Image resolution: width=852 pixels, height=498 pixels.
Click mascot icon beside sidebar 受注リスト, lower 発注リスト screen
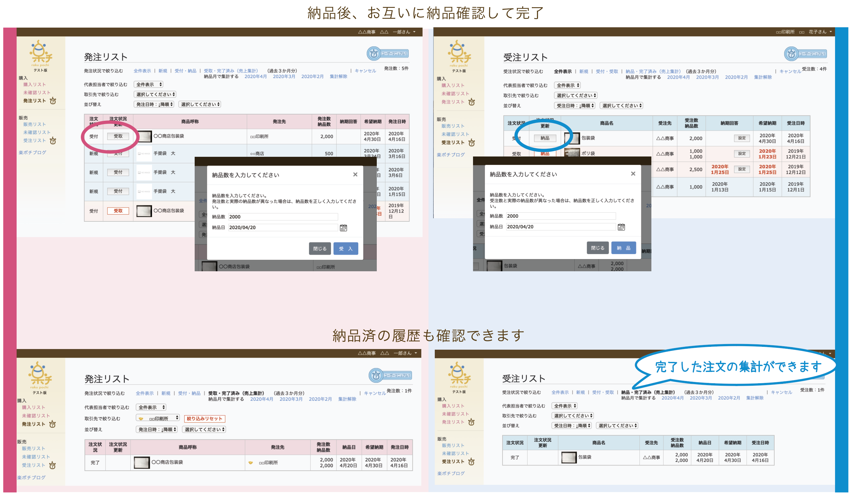tap(52, 465)
